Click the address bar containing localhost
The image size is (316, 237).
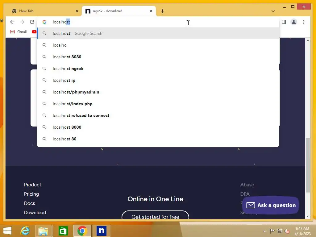pos(158,22)
